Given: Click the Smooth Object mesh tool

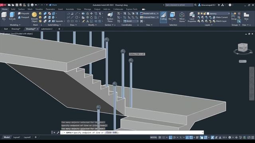Looking at the screenshot, I should [x=34, y=17].
